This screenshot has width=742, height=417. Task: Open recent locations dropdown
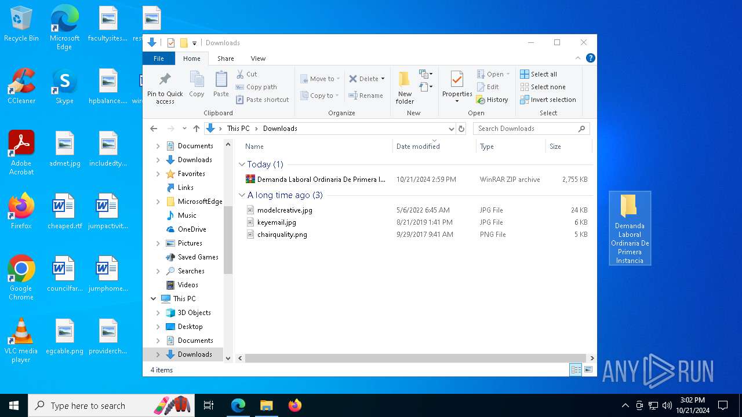[184, 129]
